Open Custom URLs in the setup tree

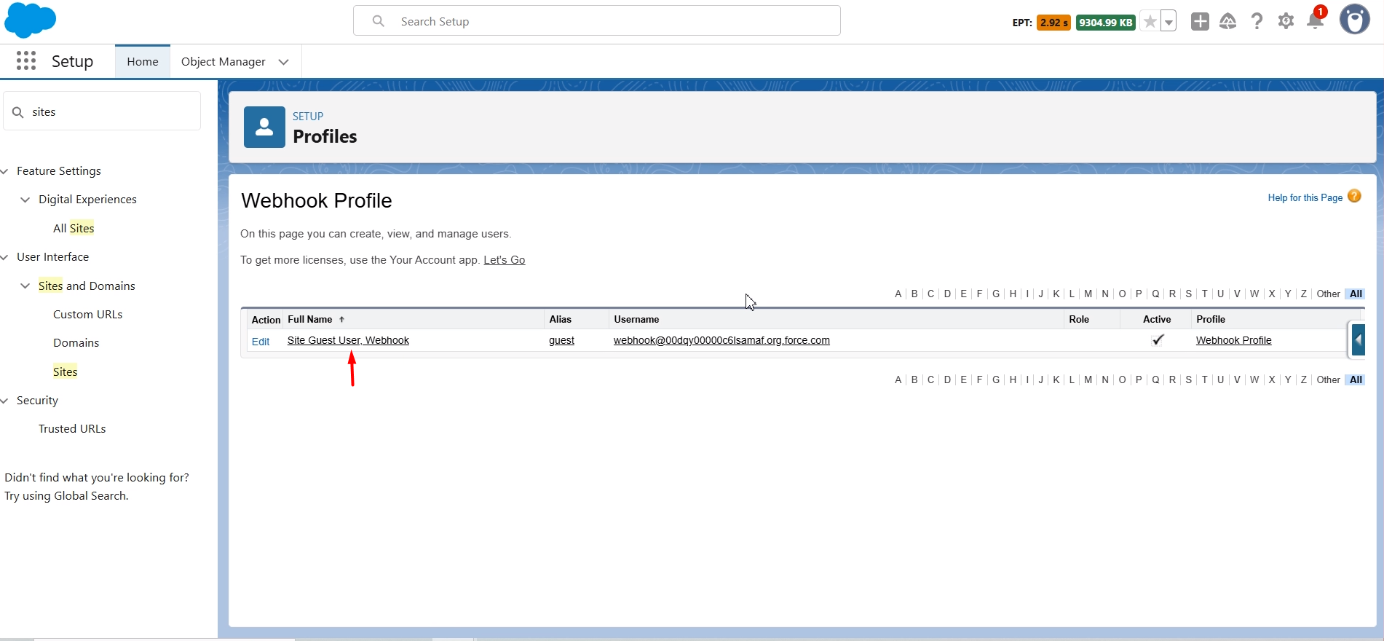click(x=87, y=314)
